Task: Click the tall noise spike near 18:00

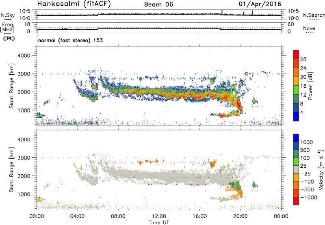Action: coord(222,12)
